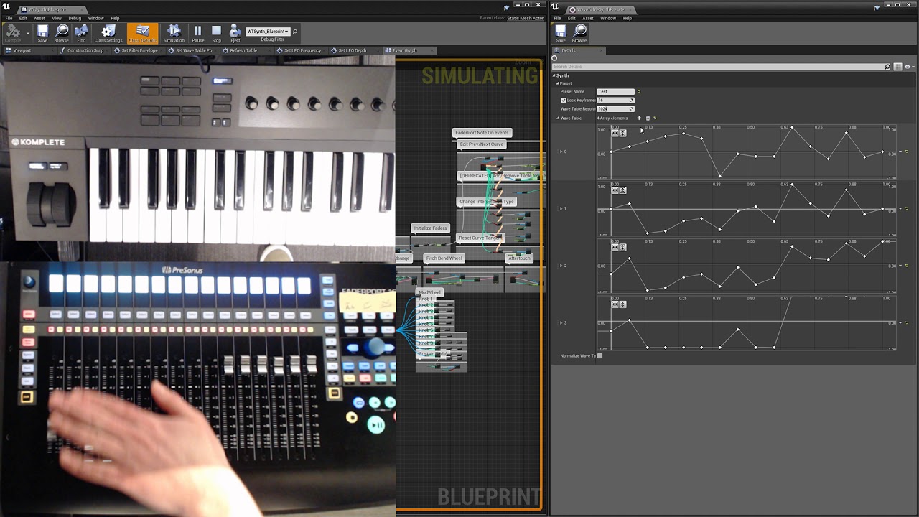Click the Simulation toolbar button
This screenshot has height=517, width=919.
(174, 34)
